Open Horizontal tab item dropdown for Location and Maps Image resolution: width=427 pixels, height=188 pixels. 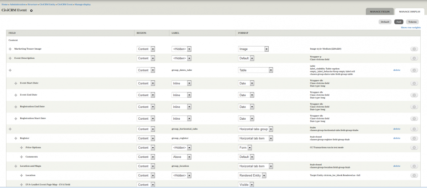click(255, 166)
